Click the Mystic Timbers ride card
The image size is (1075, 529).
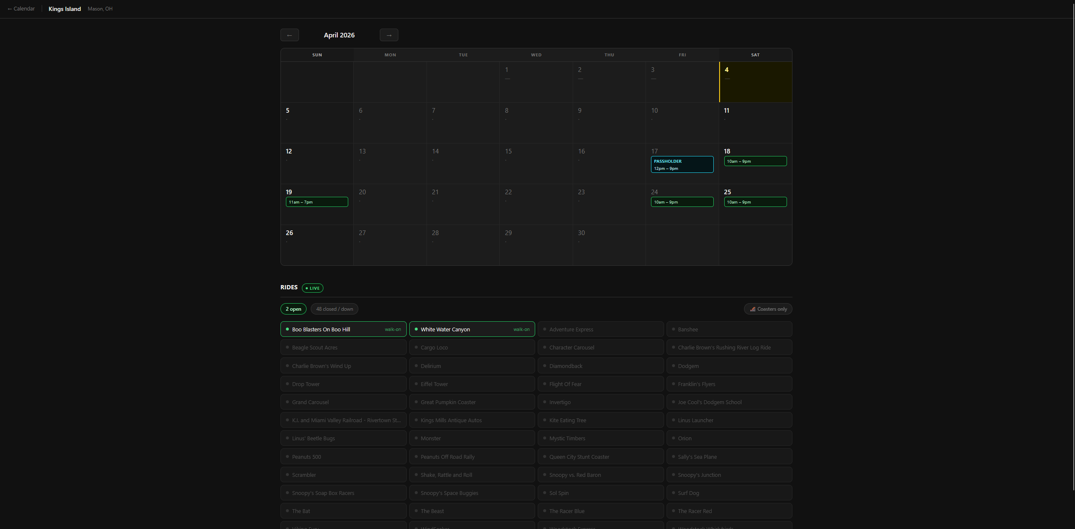point(600,438)
